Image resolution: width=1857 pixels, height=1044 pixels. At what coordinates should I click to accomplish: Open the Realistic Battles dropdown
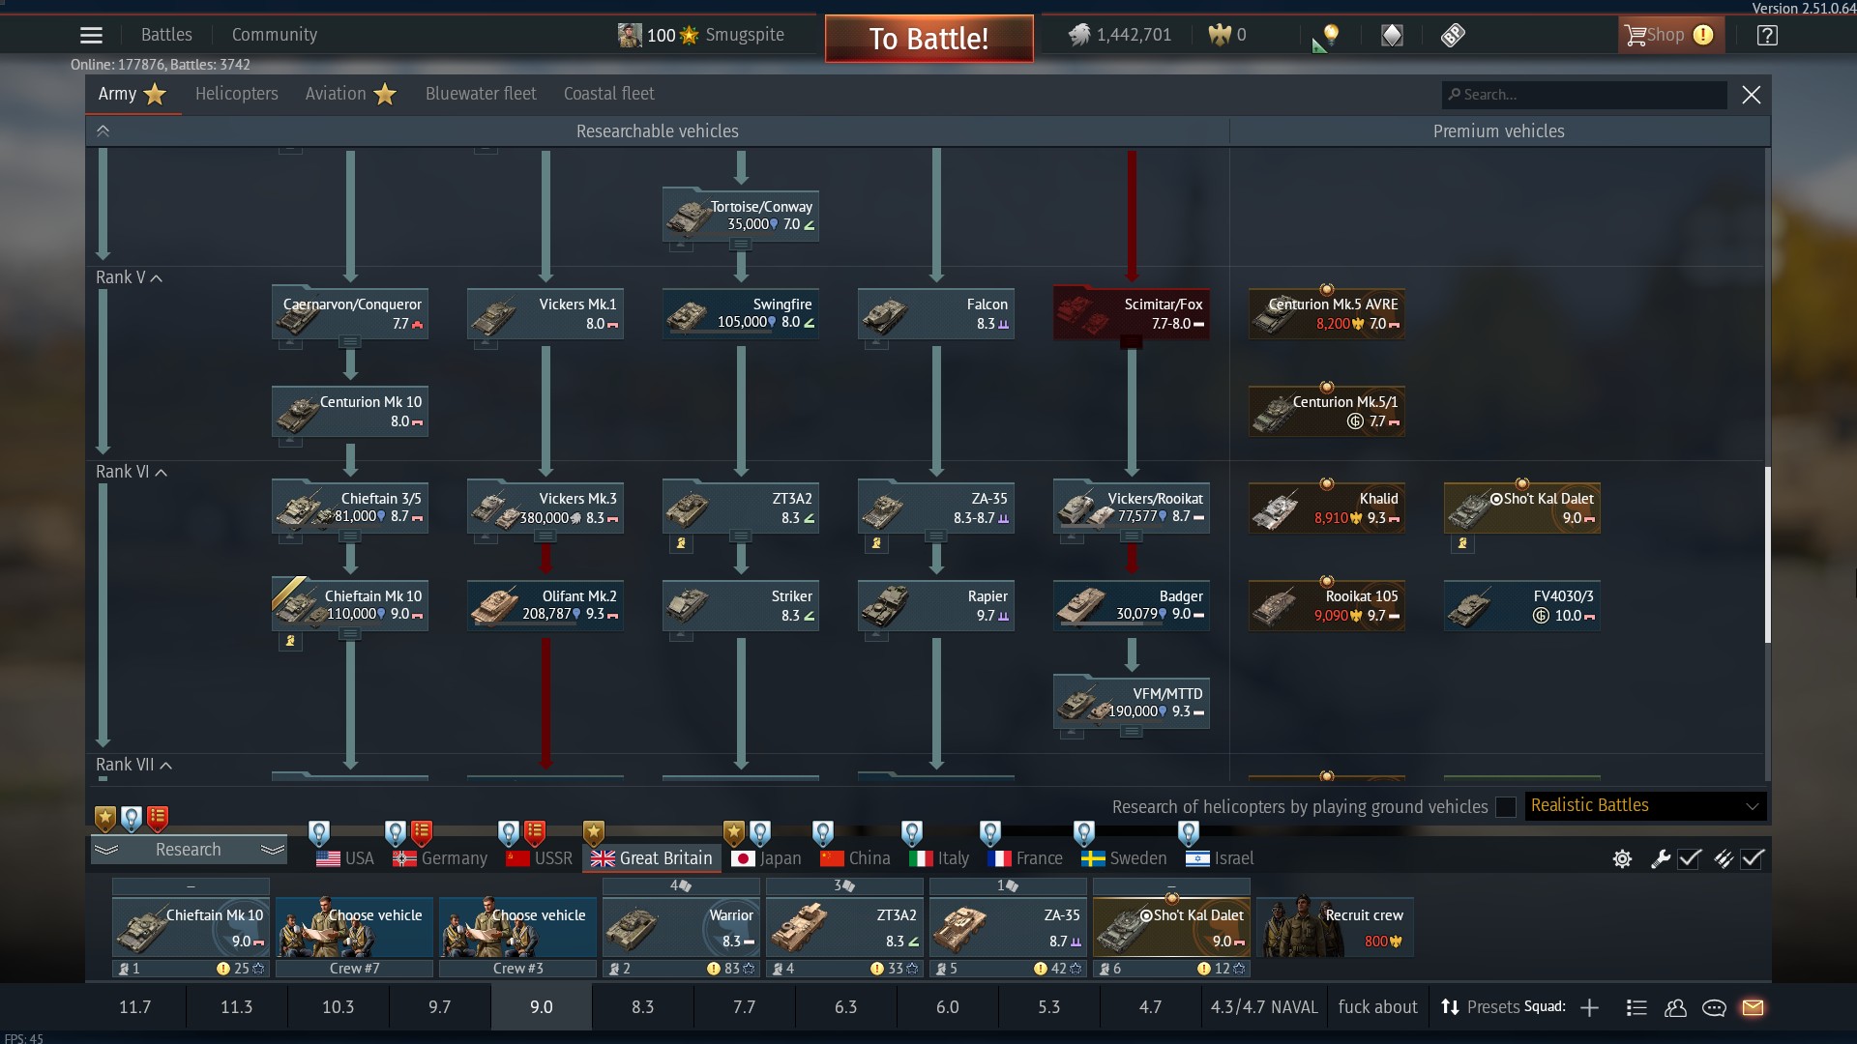click(1645, 806)
